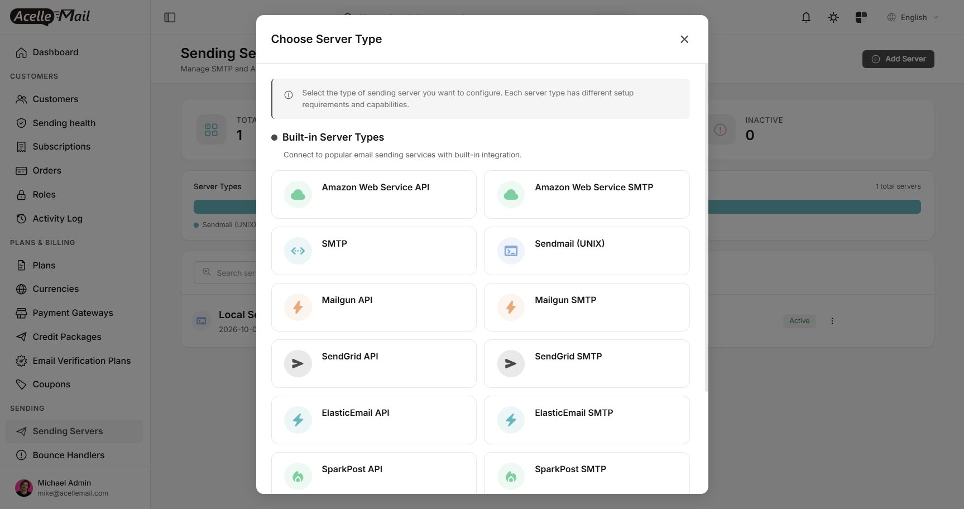Click the "1 total servers" text
964x509 pixels.
point(898,186)
